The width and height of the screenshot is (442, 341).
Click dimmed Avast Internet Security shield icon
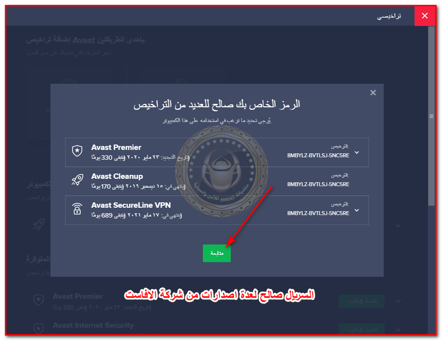39,328
